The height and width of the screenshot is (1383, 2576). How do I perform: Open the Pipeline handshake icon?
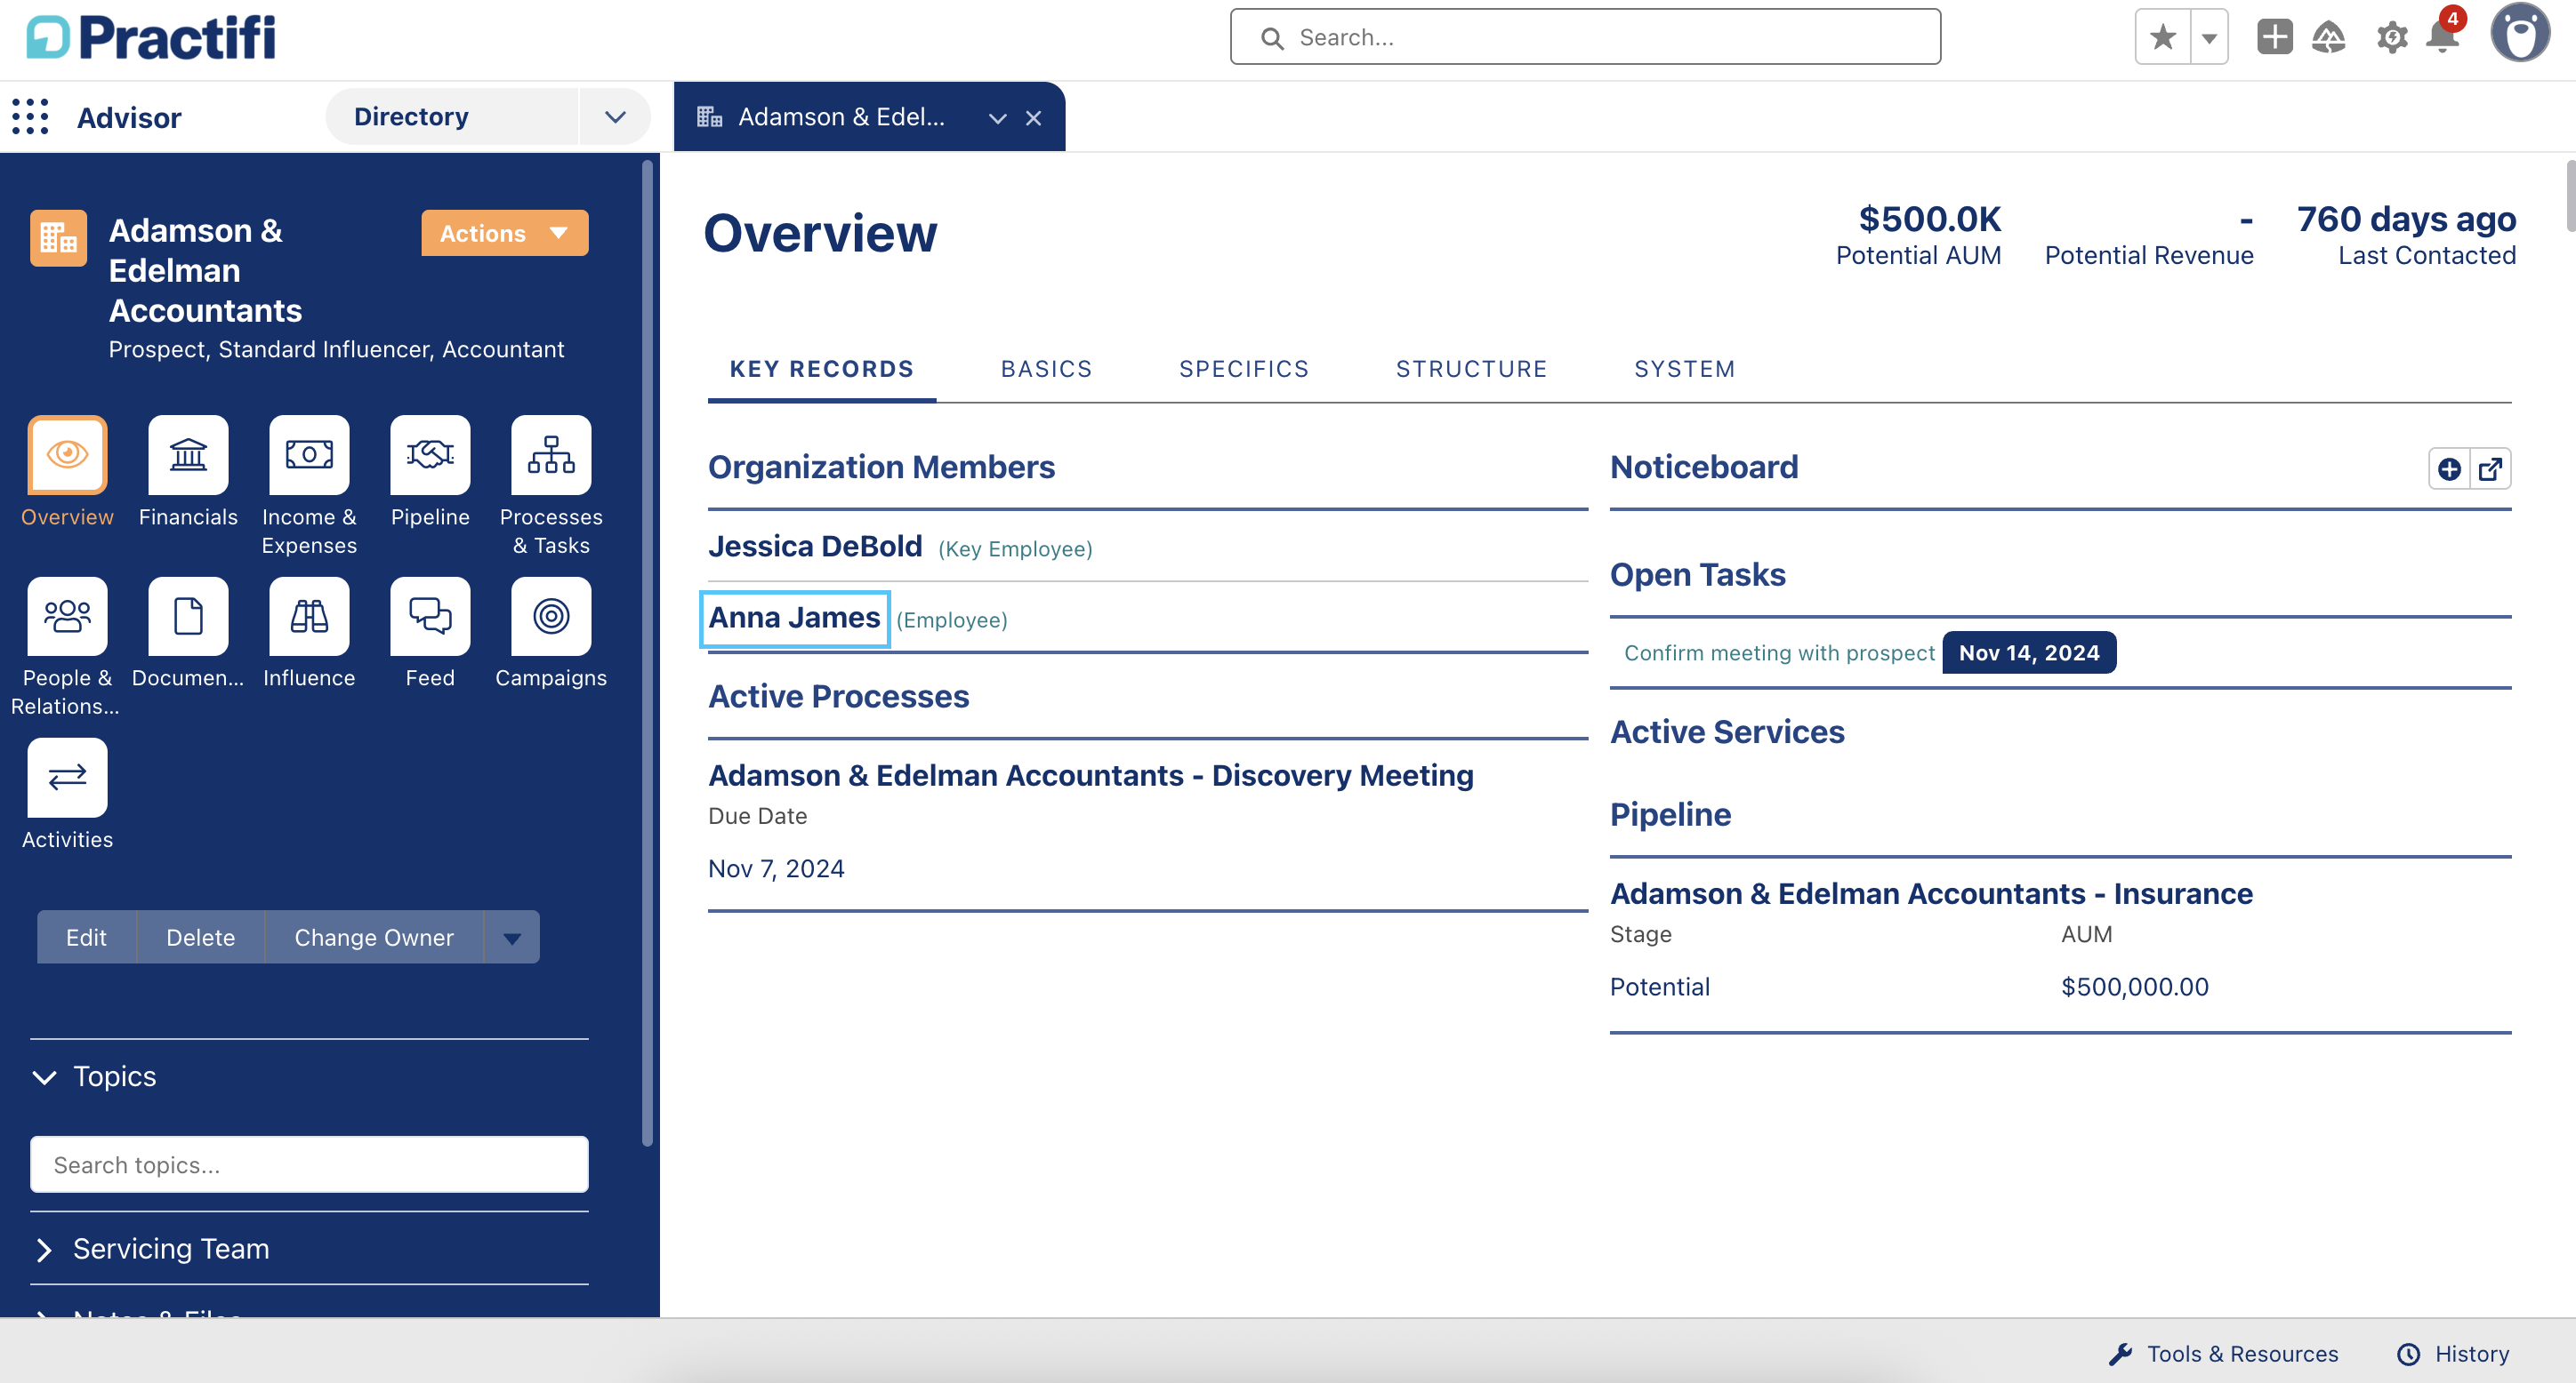click(x=430, y=455)
